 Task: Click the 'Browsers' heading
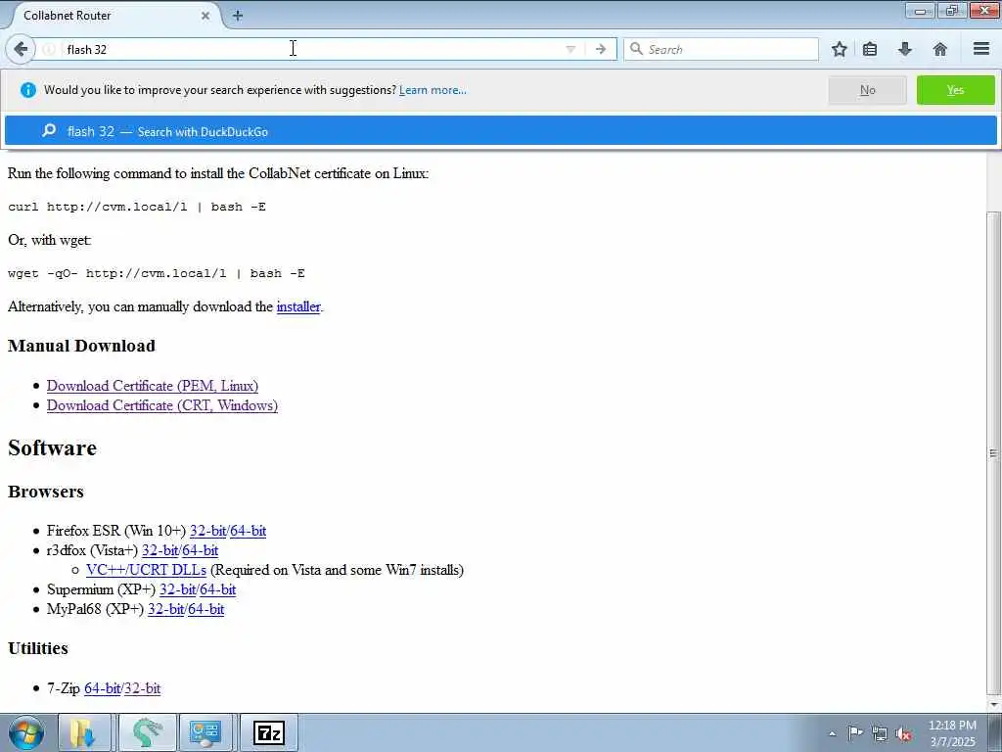coord(46,492)
